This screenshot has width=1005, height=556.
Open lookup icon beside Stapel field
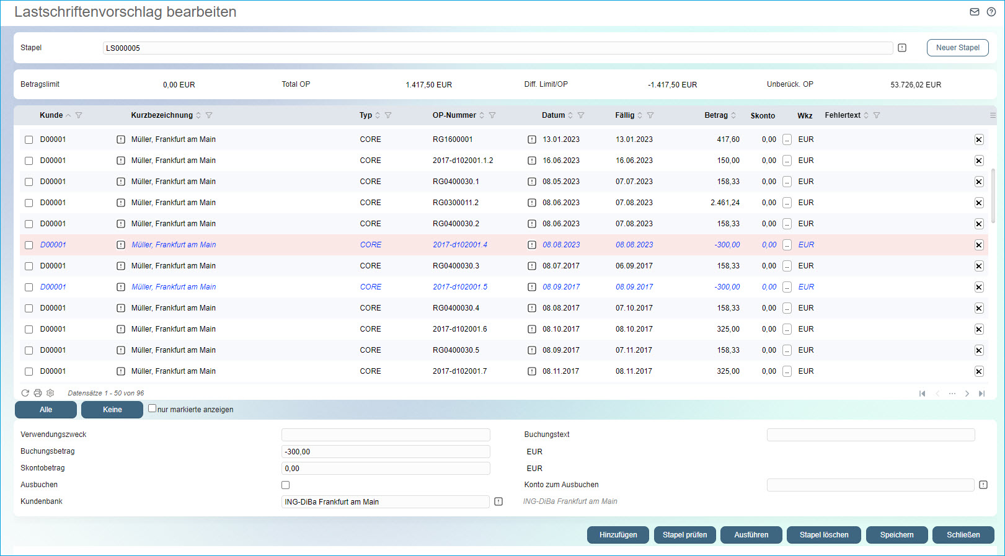(x=902, y=48)
